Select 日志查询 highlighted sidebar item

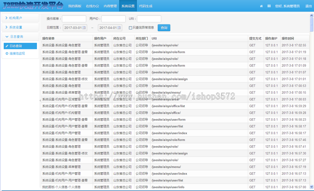point(20,46)
